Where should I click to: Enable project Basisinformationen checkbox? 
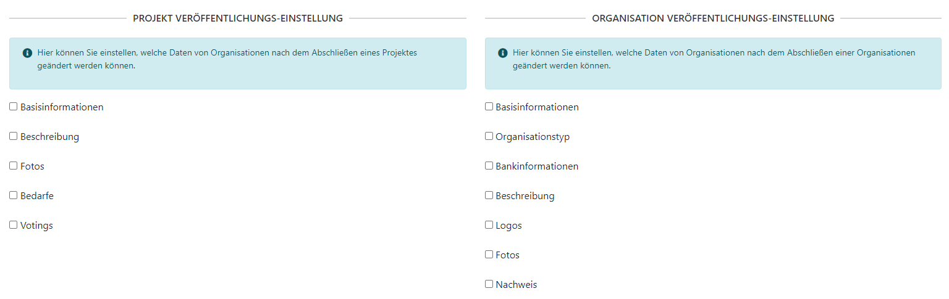[14, 107]
